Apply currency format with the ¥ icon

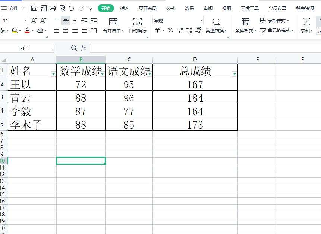[157, 29]
